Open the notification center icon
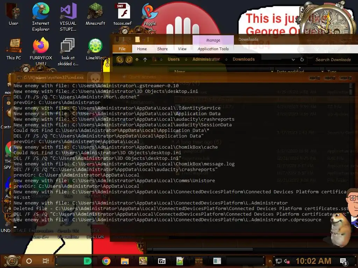 (x=344, y=262)
